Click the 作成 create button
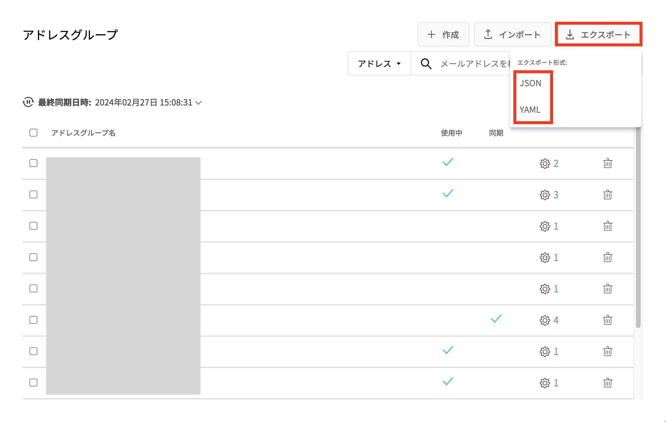Image resolution: width=666 pixels, height=422 pixels. [443, 34]
